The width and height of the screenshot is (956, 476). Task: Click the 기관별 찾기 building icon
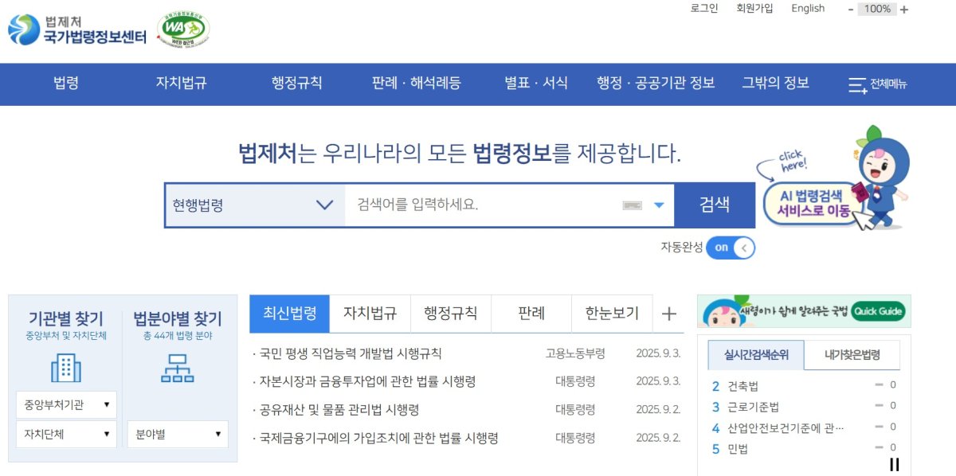tap(66, 368)
